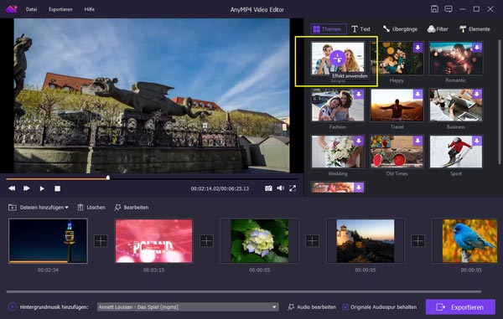503x319 pixels.
Task: Click the video progress slider handle
Action: click(108, 178)
